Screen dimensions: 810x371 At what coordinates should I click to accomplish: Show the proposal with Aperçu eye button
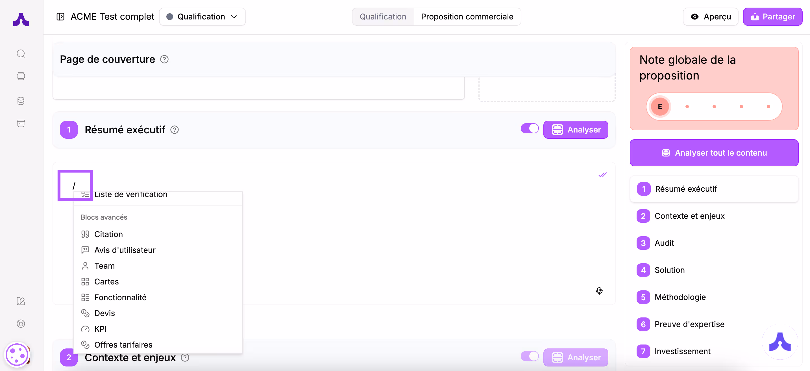click(x=710, y=17)
